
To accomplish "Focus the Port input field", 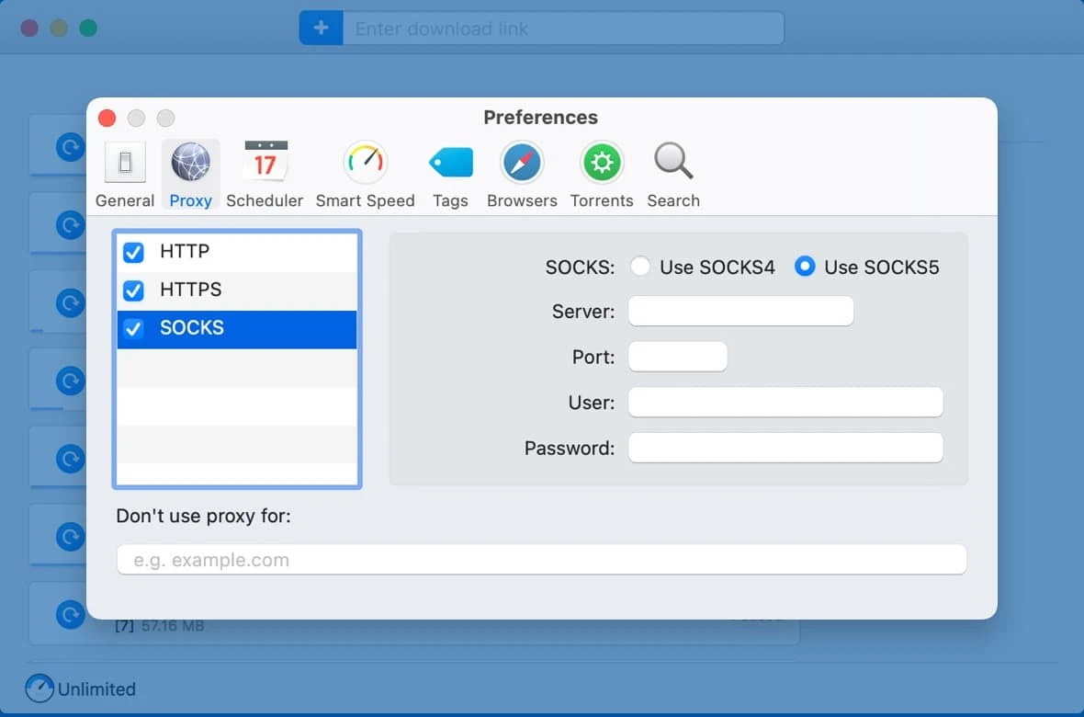I will point(677,357).
